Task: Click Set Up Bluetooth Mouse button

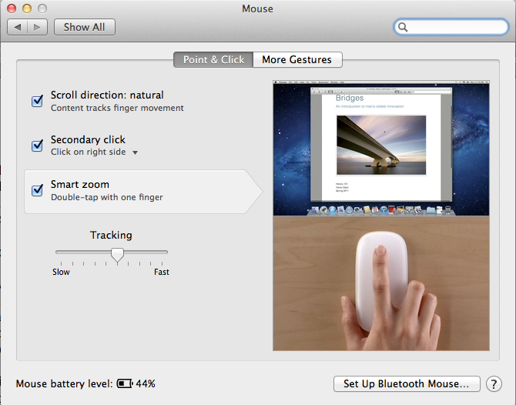Action: (x=407, y=384)
